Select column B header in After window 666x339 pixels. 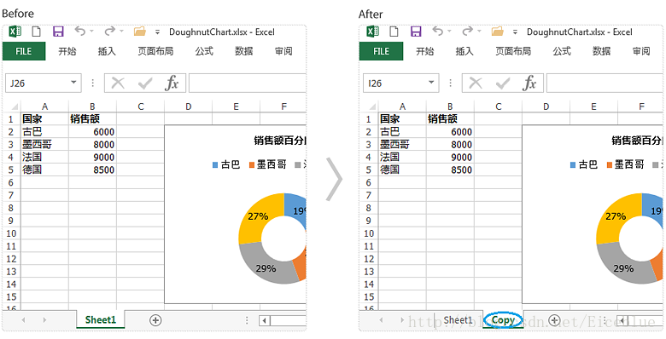(x=450, y=106)
